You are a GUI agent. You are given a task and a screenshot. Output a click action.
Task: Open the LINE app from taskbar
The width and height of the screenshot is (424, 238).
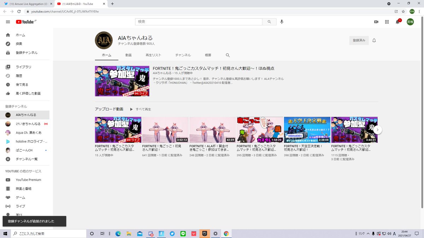click(x=183, y=233)
